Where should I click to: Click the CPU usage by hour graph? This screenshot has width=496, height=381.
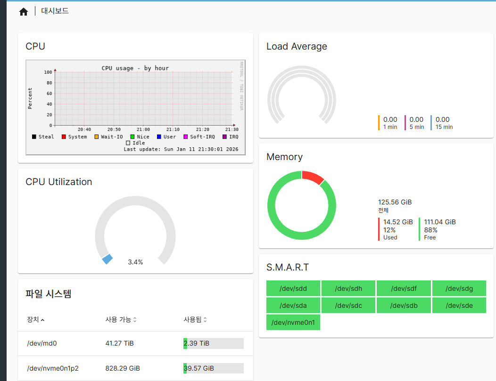pos(135,107)
